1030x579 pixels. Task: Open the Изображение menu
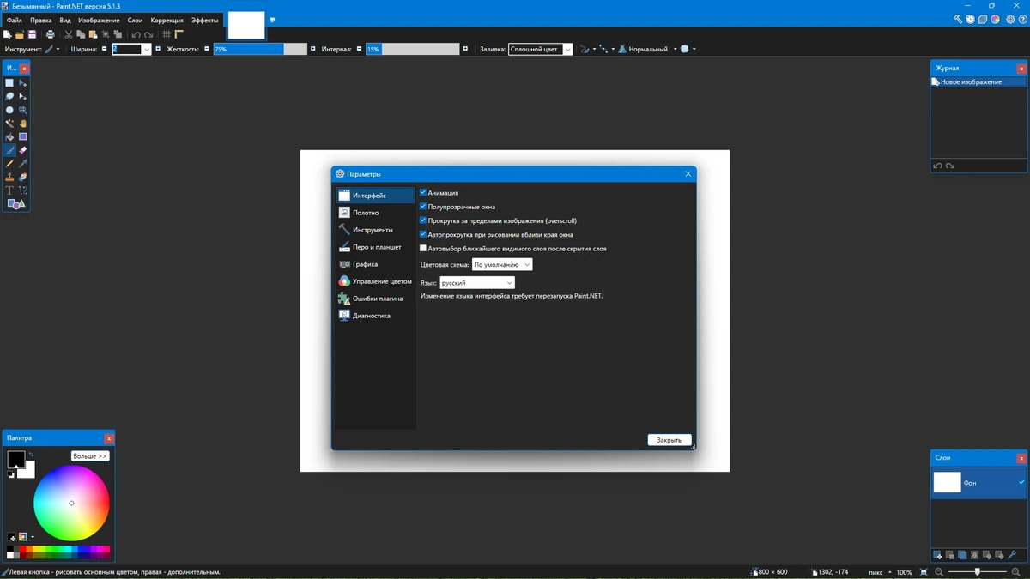pyautogui.click(x=99, y=20)
